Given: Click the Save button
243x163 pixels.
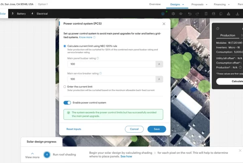Looking at the screenshot, I should pos(156,129).
